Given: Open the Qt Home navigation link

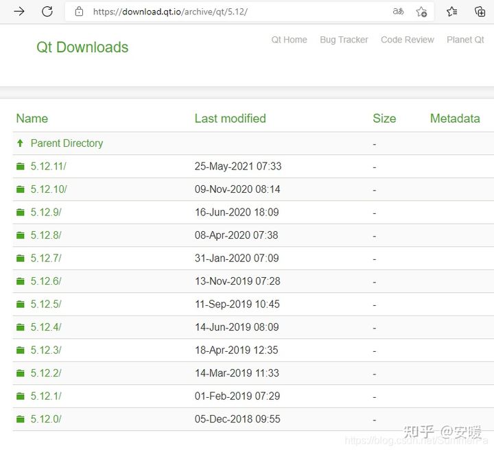Looking at the screenshot, I should click(x=290, y=40).
